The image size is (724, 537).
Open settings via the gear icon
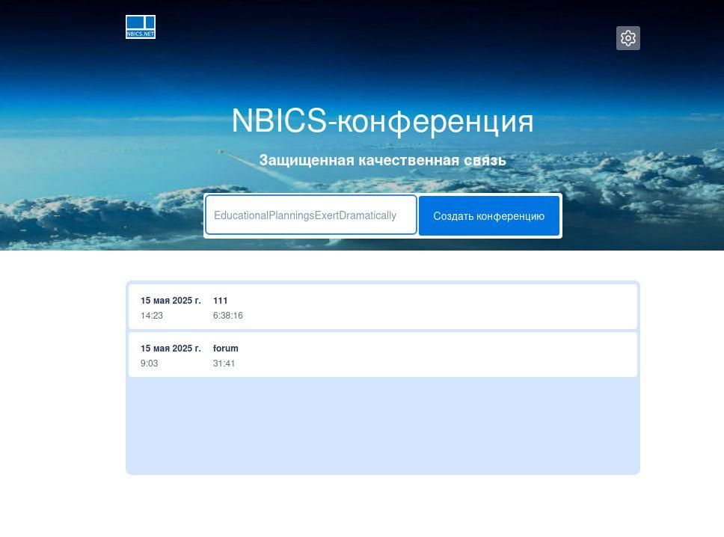[628, 38]
